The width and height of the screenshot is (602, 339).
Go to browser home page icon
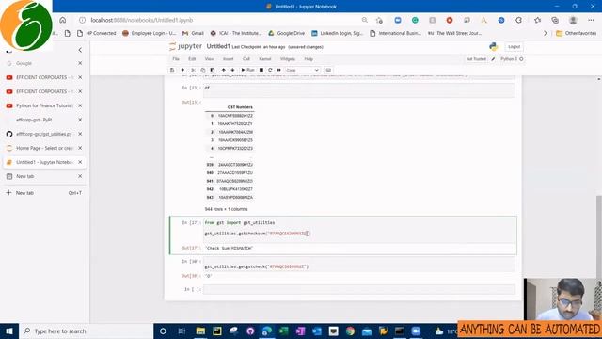(x=63, y=20)
